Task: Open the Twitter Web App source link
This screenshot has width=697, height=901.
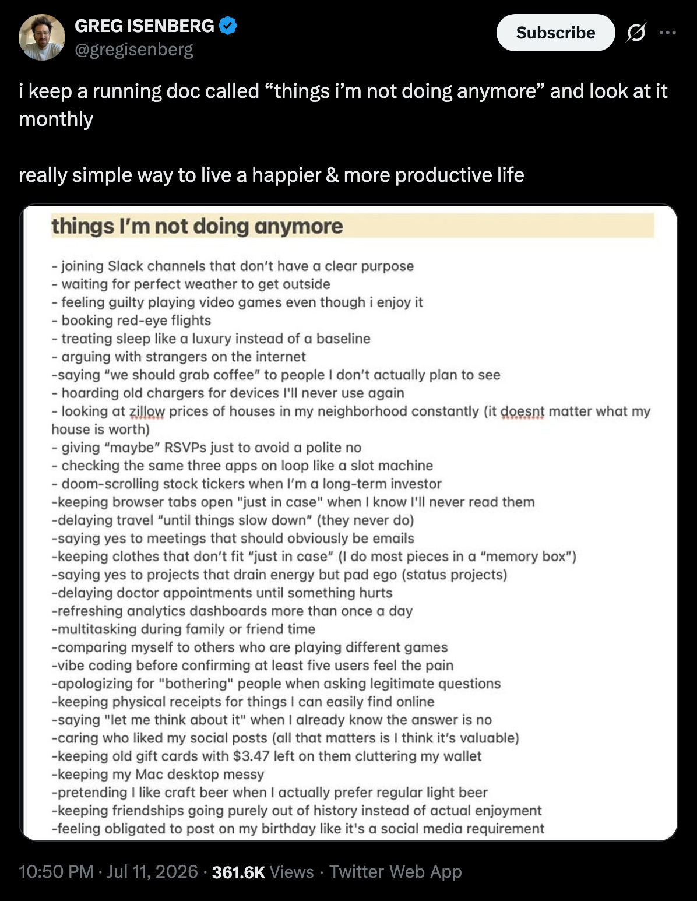Action: click(x=396, y=871)
